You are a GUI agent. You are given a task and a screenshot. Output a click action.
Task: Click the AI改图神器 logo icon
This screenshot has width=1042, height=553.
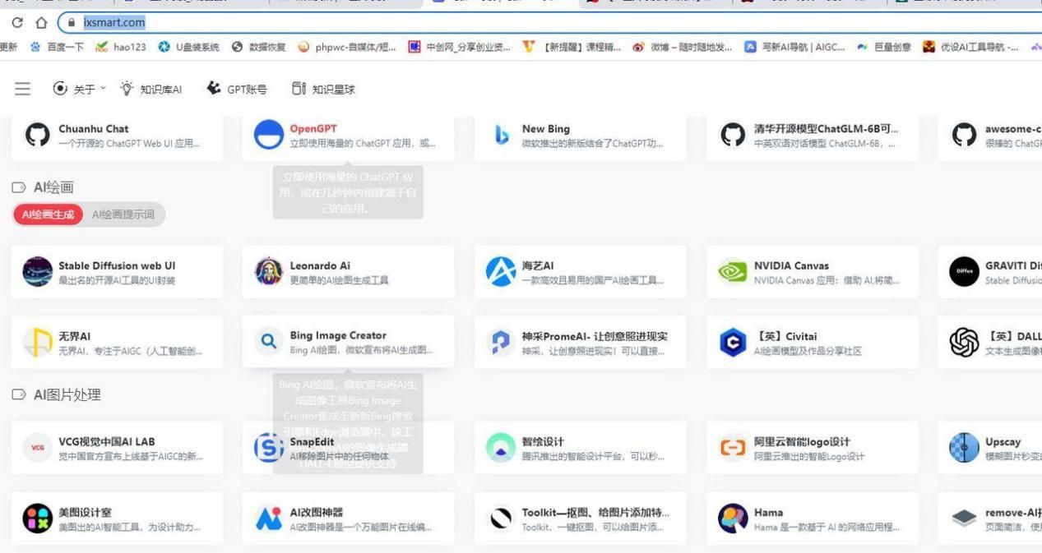coord(269,518)
